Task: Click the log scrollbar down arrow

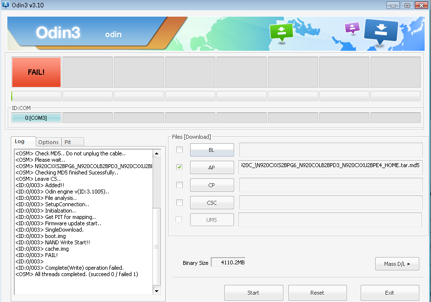Action: (156, 291)
